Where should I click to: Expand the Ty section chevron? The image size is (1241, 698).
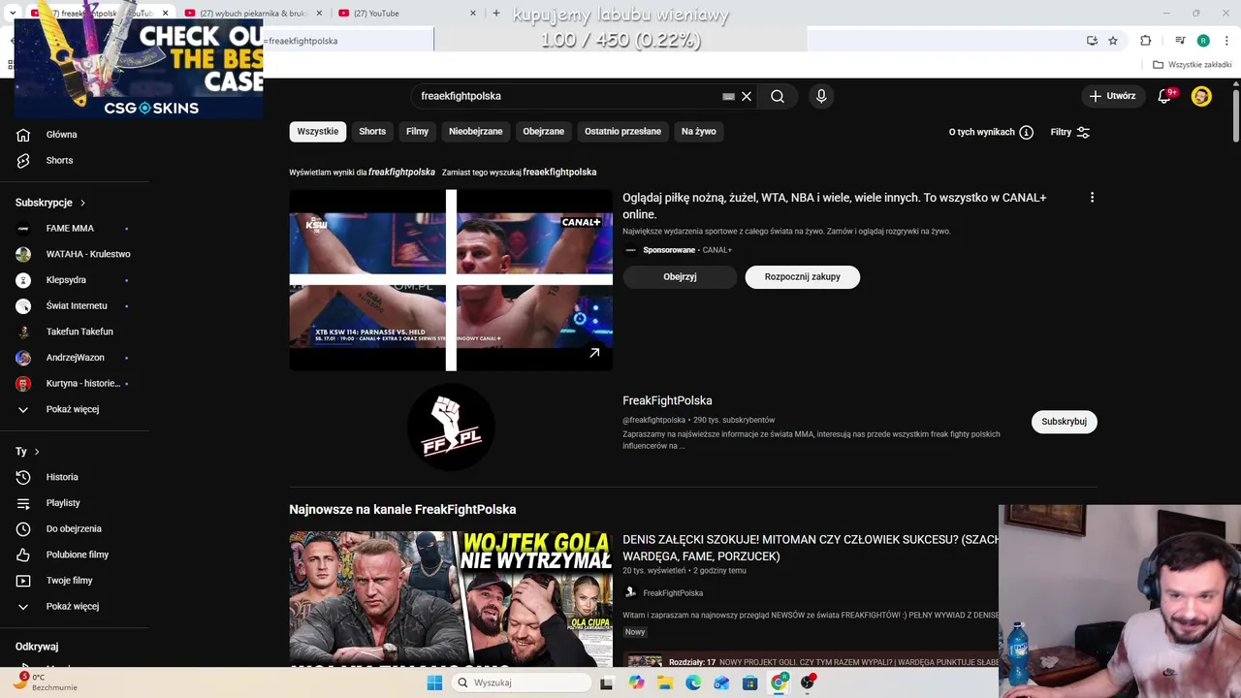pyautogui.click(x=37, y=452)
